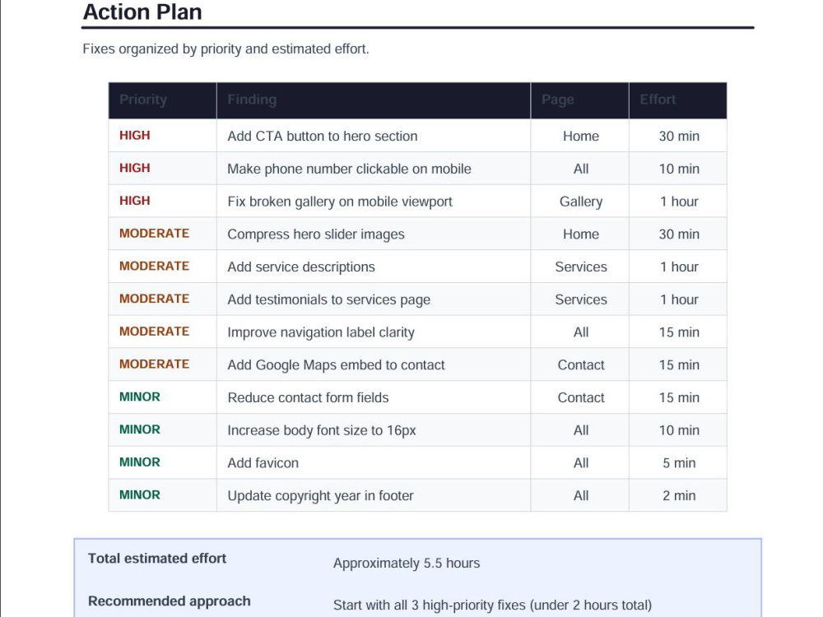
Task: Select the Page column header
Action: [x=557, y=100]
